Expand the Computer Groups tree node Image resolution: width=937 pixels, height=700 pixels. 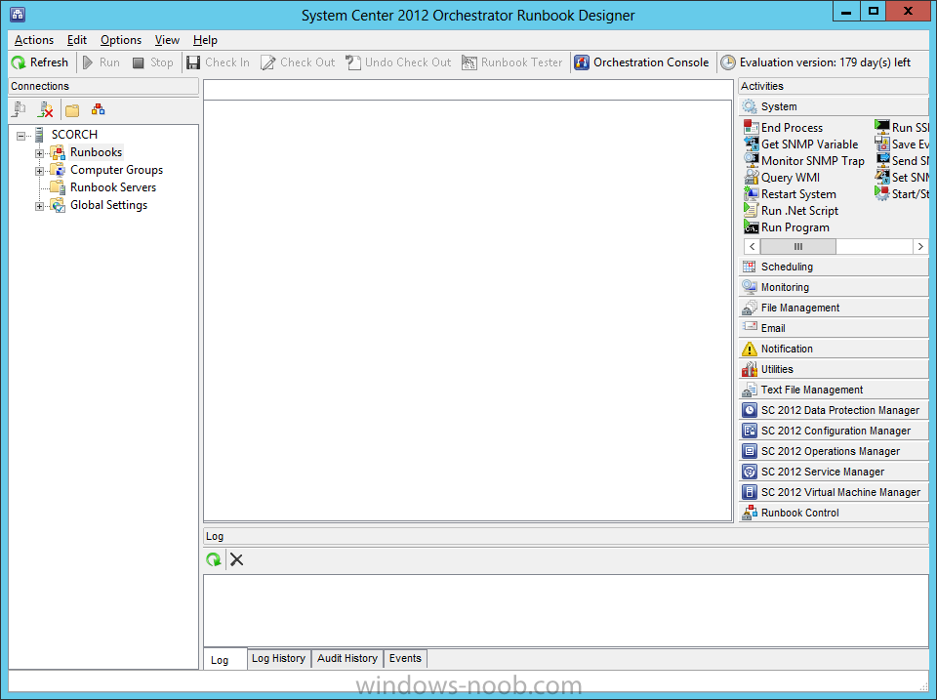[x=39, y=171]
